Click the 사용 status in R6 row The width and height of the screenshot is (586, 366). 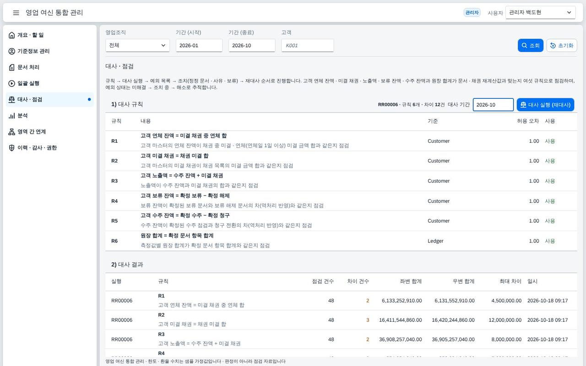[550, 241]
